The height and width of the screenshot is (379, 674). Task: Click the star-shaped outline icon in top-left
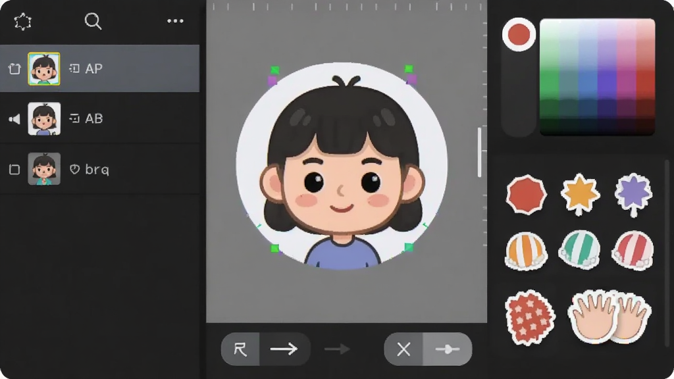click(23, 22)
